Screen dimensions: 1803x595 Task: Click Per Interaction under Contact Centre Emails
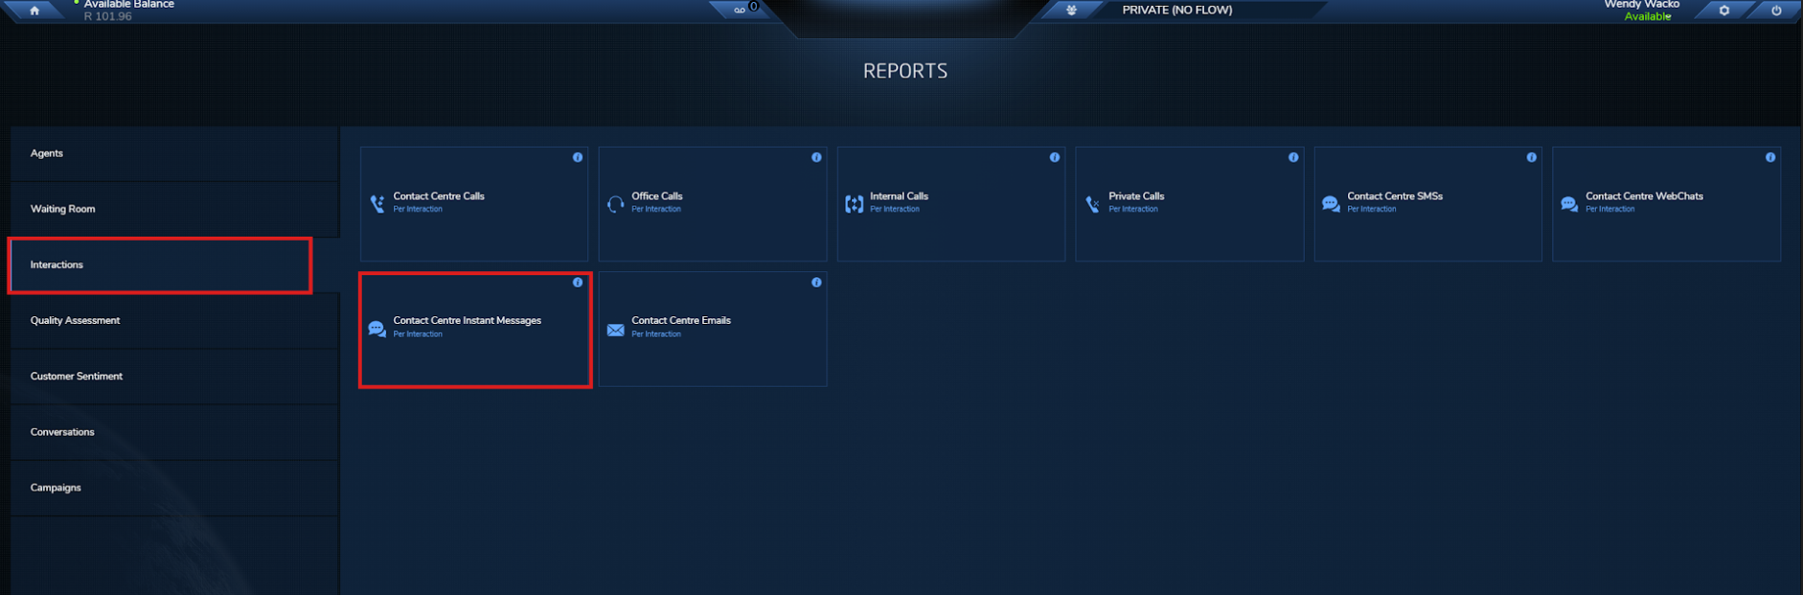pyautogui.click(x=656, y=334)
